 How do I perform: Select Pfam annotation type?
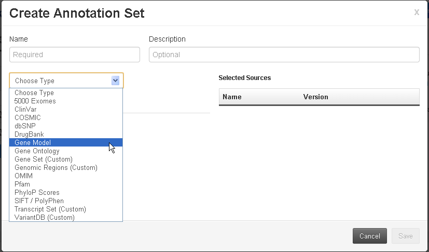(22, 184)
